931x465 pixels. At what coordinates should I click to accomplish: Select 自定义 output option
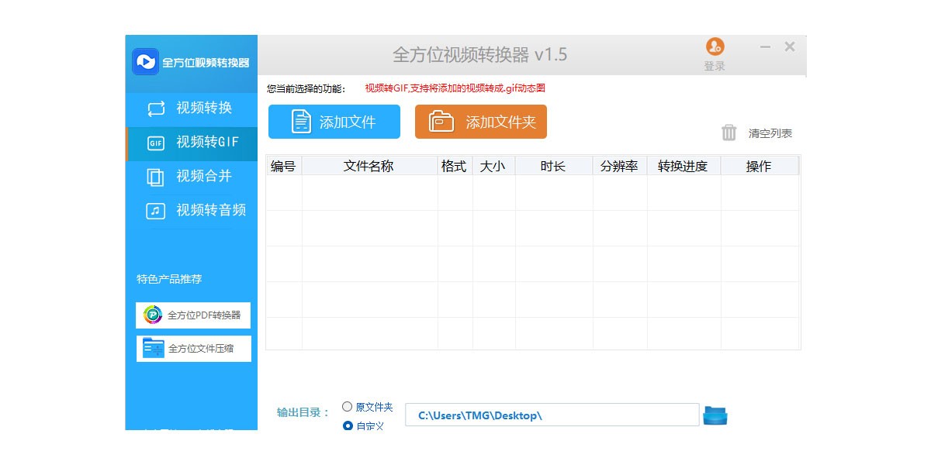coord(348,425)
